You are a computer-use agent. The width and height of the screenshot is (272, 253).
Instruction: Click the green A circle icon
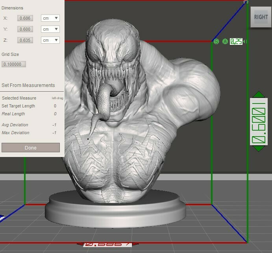click(x=225, y=41)
